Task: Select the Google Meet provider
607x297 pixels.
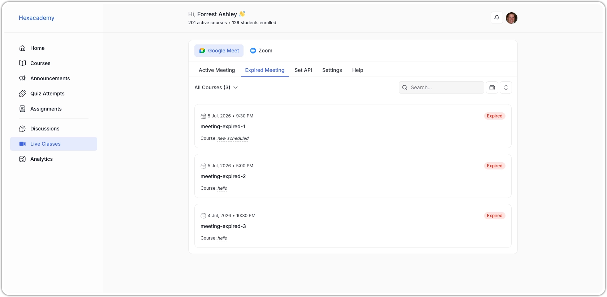Action: 219,51
